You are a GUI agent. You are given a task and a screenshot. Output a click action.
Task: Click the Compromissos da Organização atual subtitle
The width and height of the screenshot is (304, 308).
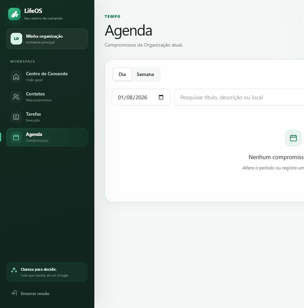point(144,45)
